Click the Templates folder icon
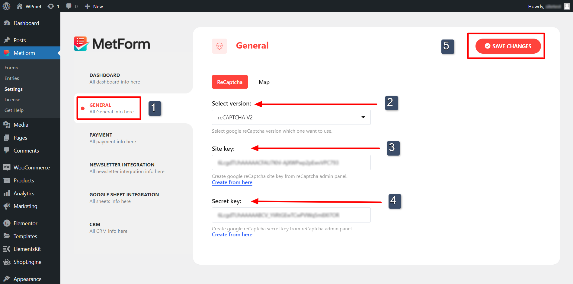The image size is (573, 284). 7,236
